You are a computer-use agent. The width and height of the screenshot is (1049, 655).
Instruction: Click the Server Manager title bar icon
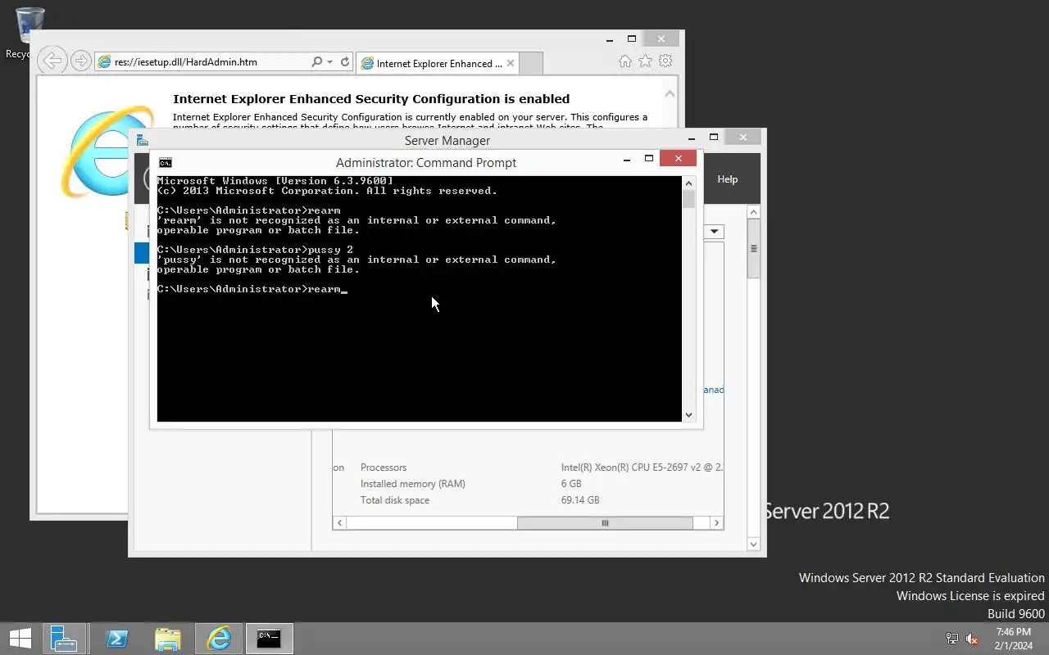coord(143,140)
